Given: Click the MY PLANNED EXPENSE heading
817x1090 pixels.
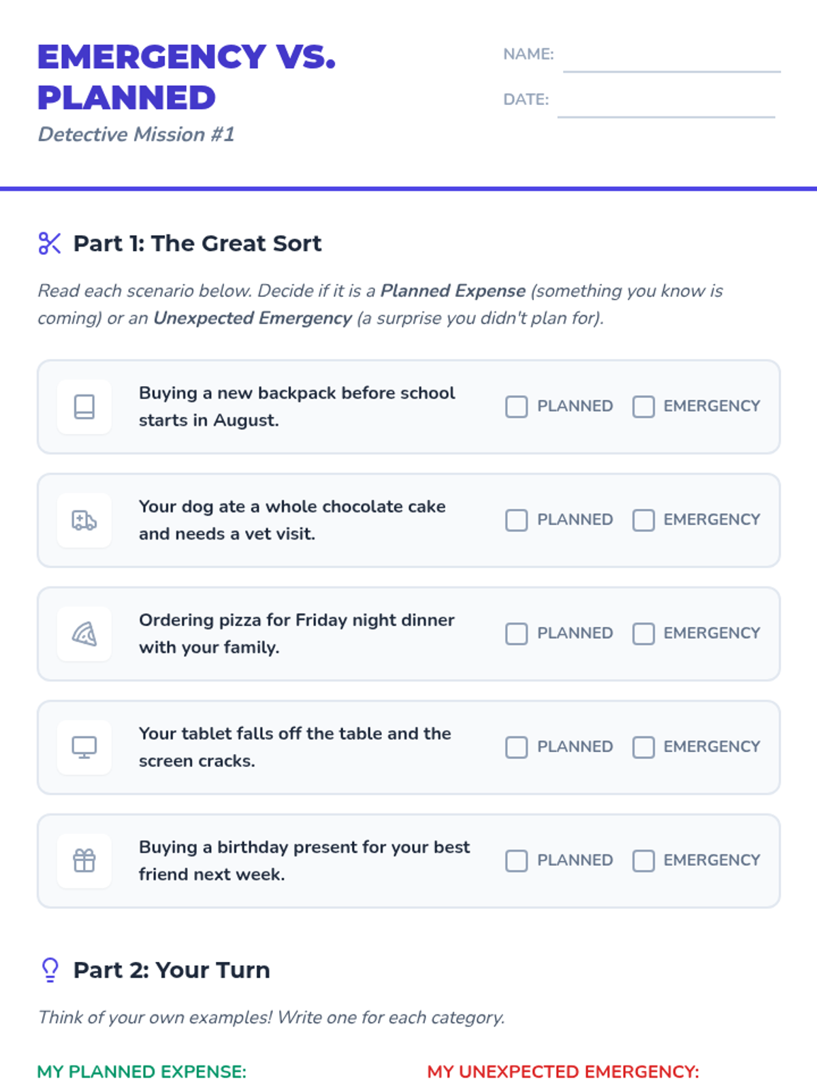Looking at the screenshot, I should coord(142,1072).
